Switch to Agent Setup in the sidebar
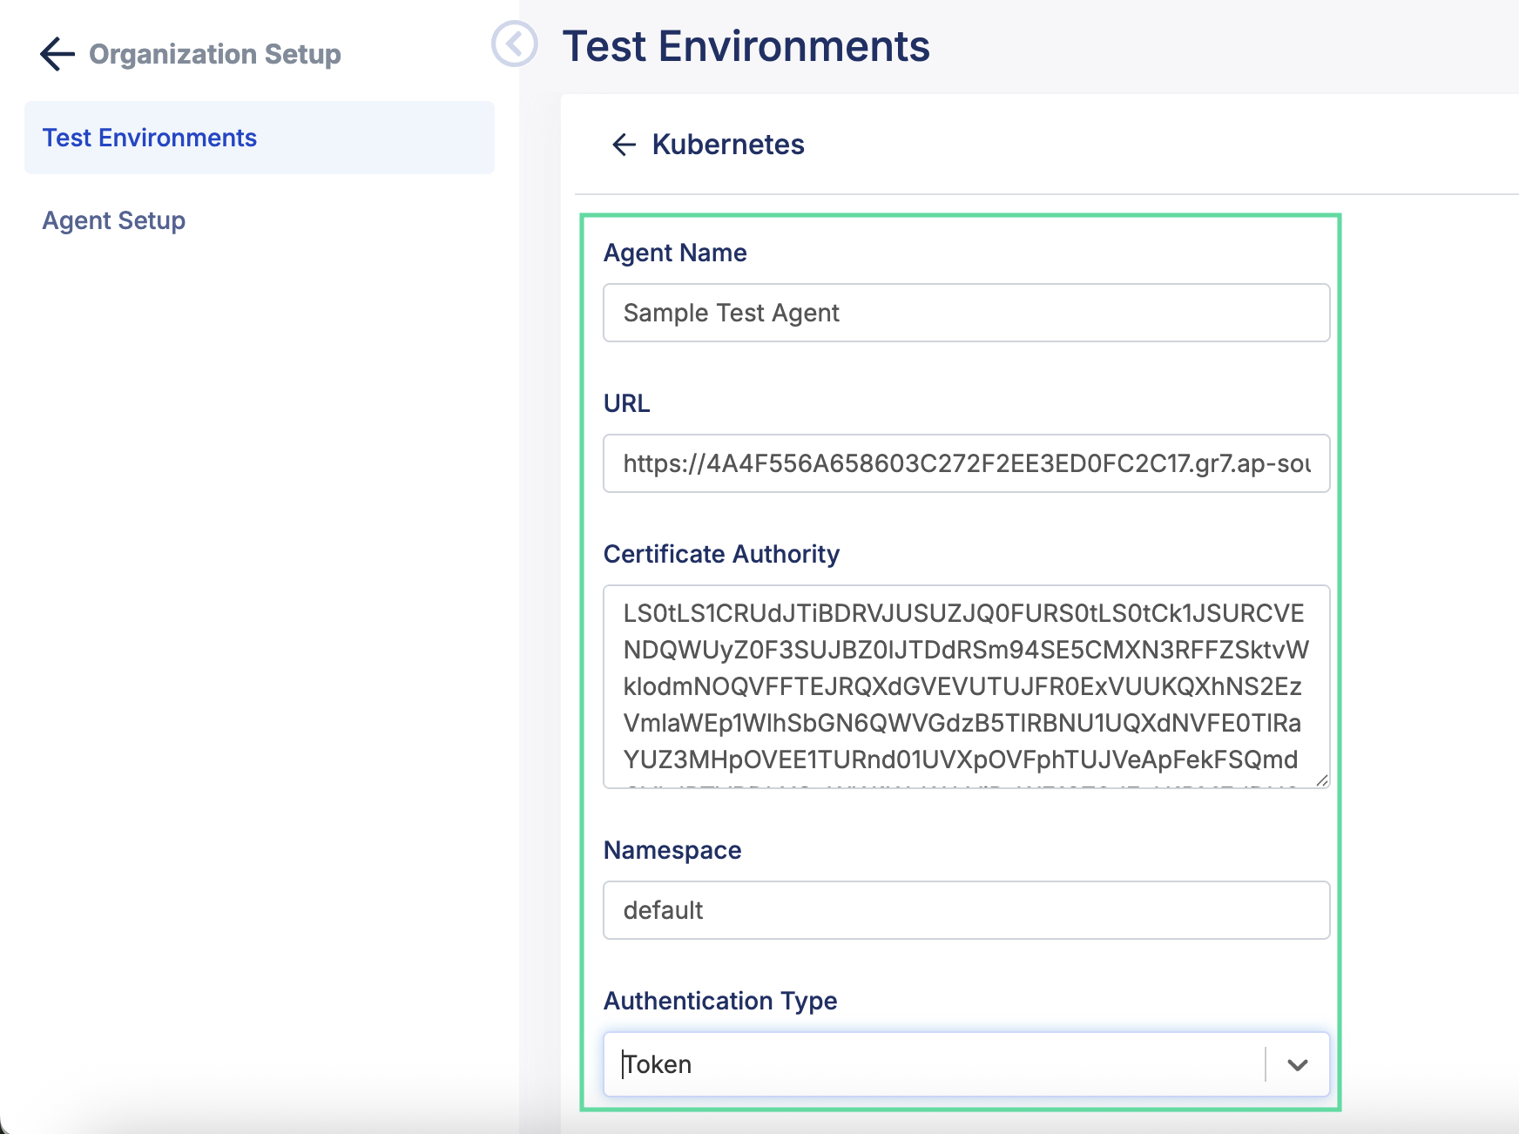This screenshot has width=1519, height=1134. click(114, 220)
